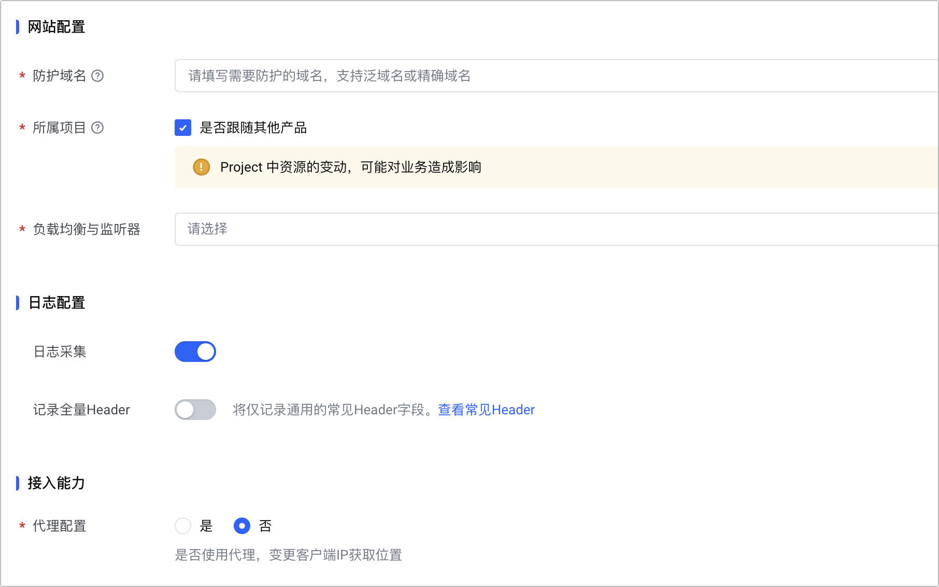Focus the 防护域名 input field
The width and height of the screenshot is (939, 587).
point(557,76)
